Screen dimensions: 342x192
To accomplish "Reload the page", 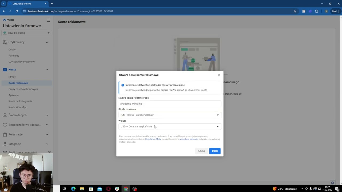I will coord(17,11).
